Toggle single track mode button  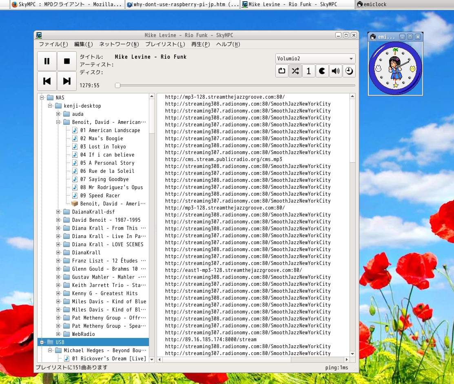click(309, 71)
